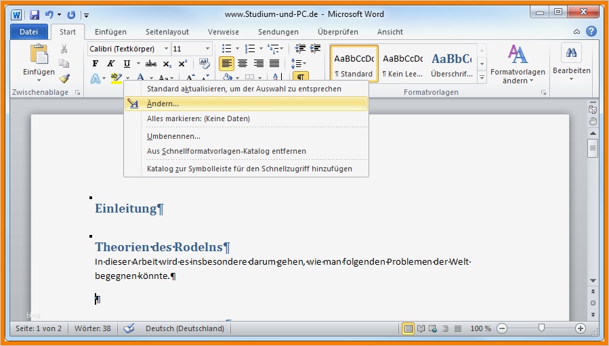Viewport: 609px width, 346px height.
Task: Click the Formatvorlagen ändern AA icon
Action: tap(518, 54)
